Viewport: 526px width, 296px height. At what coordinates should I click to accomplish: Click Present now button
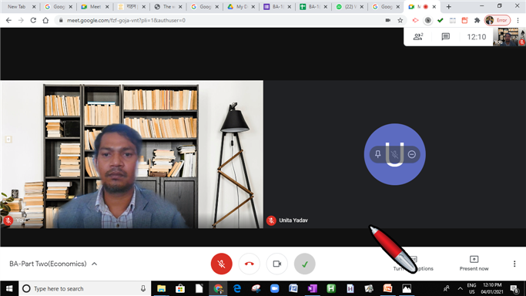pos(474,264)
